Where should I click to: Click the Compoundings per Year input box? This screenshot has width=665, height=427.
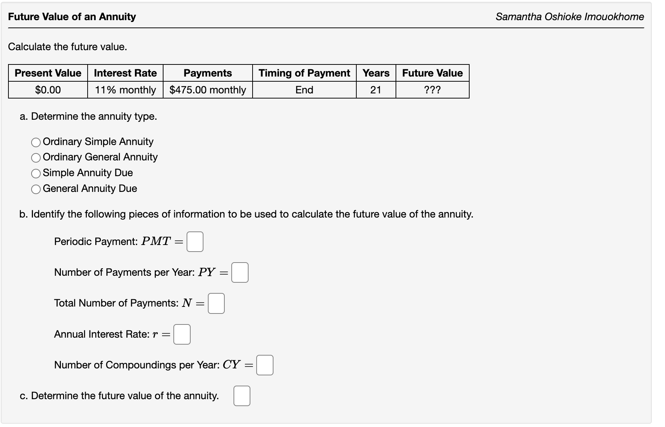point(265,365)
